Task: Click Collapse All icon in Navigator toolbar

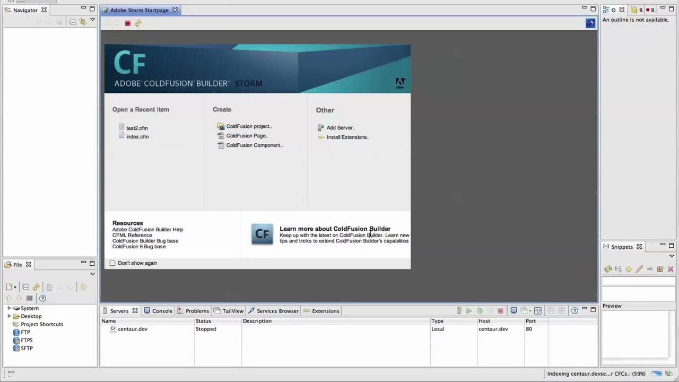Action: pos(73,22)
